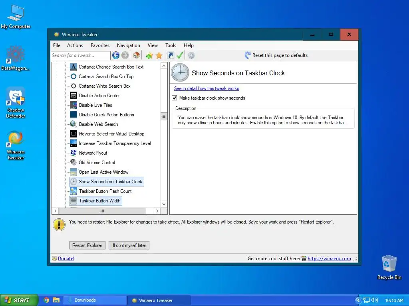
Task: Select Cortana: White Search Box item
Action: pyautogui.click(x=105, y=86)
